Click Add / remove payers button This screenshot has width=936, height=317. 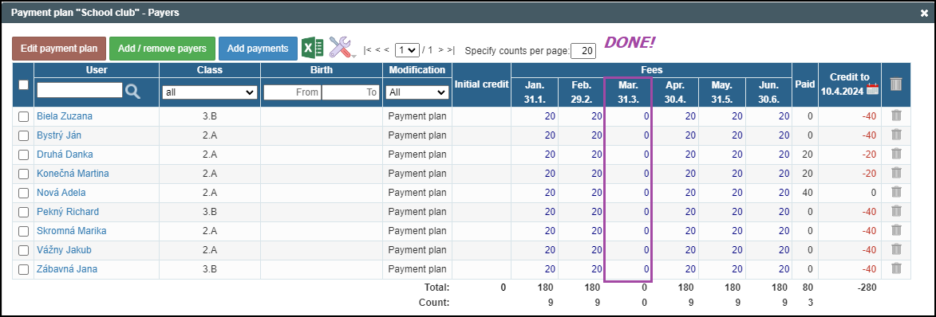[x=162, y=49]
